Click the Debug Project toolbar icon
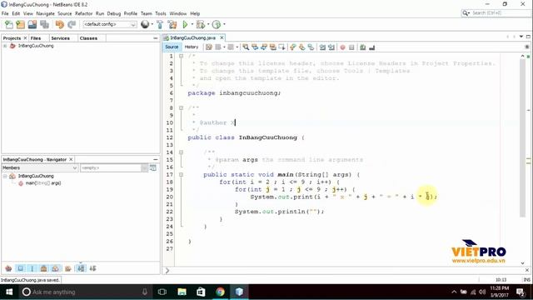This screenshot has height=300, width=533. pyautogui.click(x=200, y=24)
